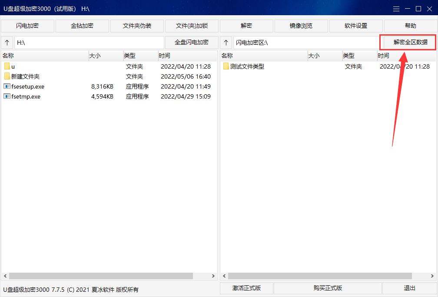Screen dimensions: 438x297
Task: Open 镜像浏览 from the toolbar
Action: (301, 26)
